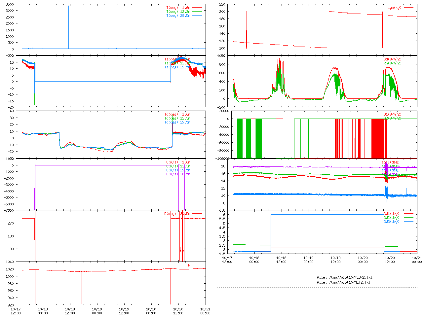Select the green 'Ts(deg) 12.3m' legend entry

point(177,63)
